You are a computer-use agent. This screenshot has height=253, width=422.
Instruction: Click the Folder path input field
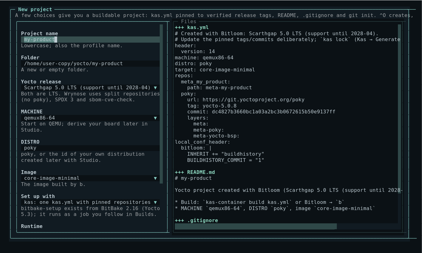tap(90, 64)
